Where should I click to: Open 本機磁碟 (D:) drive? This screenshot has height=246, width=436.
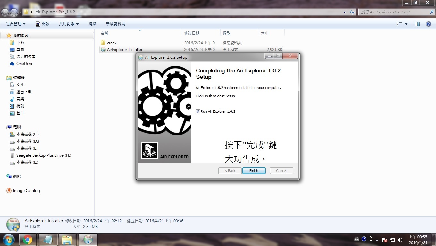pyautogui.click(x=28, y=141)
